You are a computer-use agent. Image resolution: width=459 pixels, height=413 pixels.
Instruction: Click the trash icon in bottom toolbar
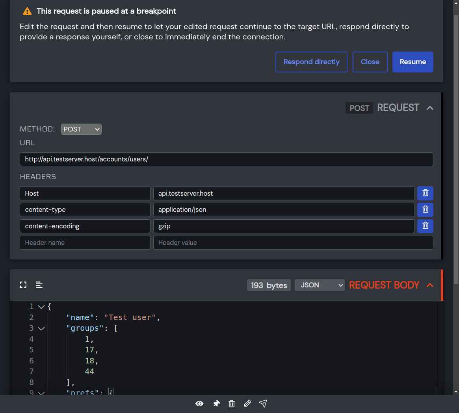[x=232, y=404]
